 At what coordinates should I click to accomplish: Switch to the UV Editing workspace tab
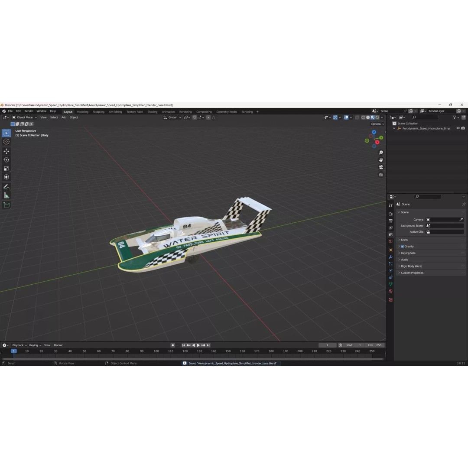pyautogui.click(x=115, y=112)
